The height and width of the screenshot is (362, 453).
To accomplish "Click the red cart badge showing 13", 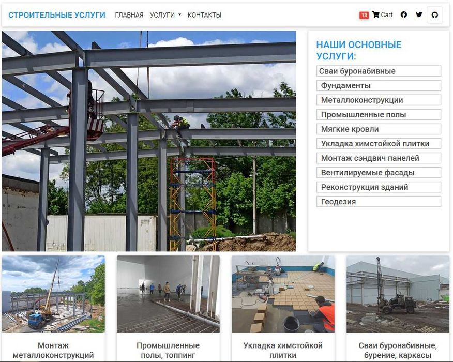I will point(364,15).
